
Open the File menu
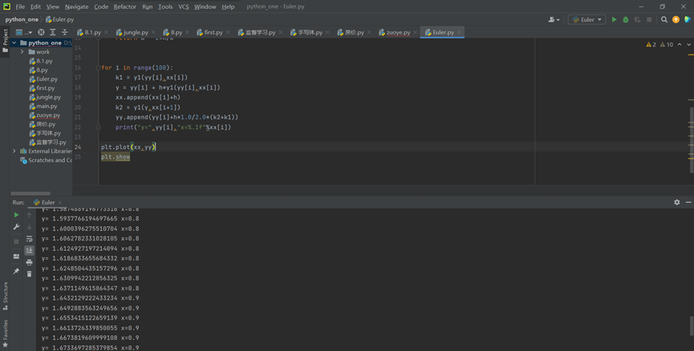(x=20, y=6)
